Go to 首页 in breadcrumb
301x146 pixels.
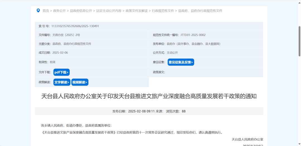[x=46, y=11]
